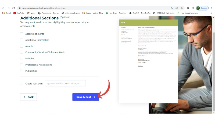Go back using the Back button

coord(28,97)
